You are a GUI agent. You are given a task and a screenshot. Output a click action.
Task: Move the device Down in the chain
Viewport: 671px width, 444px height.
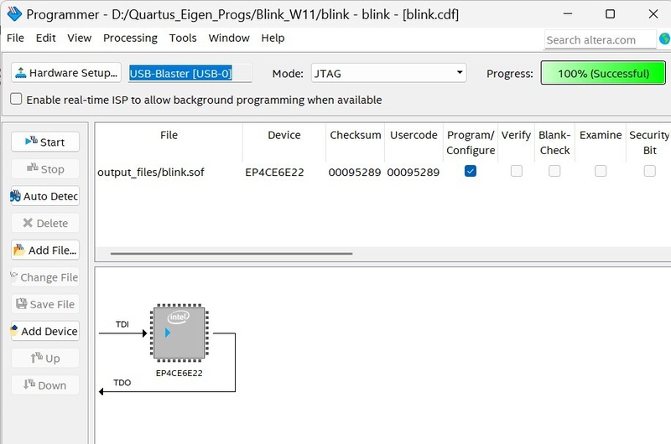tap(45, 385)
